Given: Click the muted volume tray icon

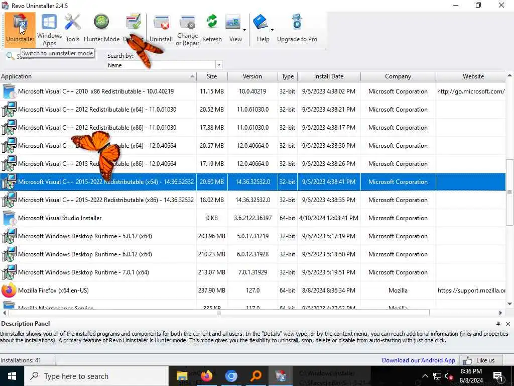Looking at the screenshot, I should tap(449, 376).
